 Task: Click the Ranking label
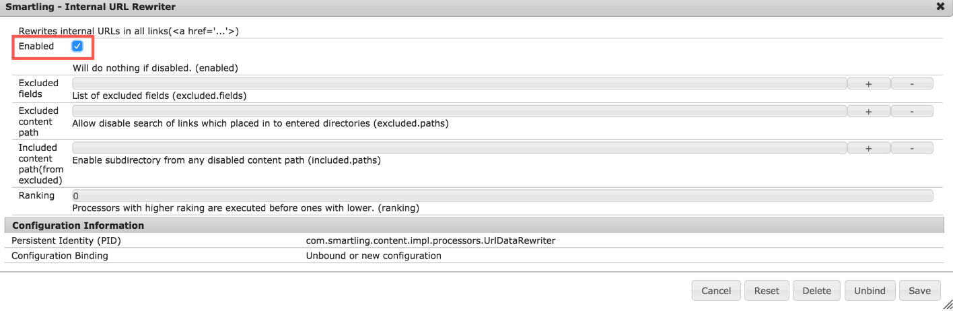(36, 195)
